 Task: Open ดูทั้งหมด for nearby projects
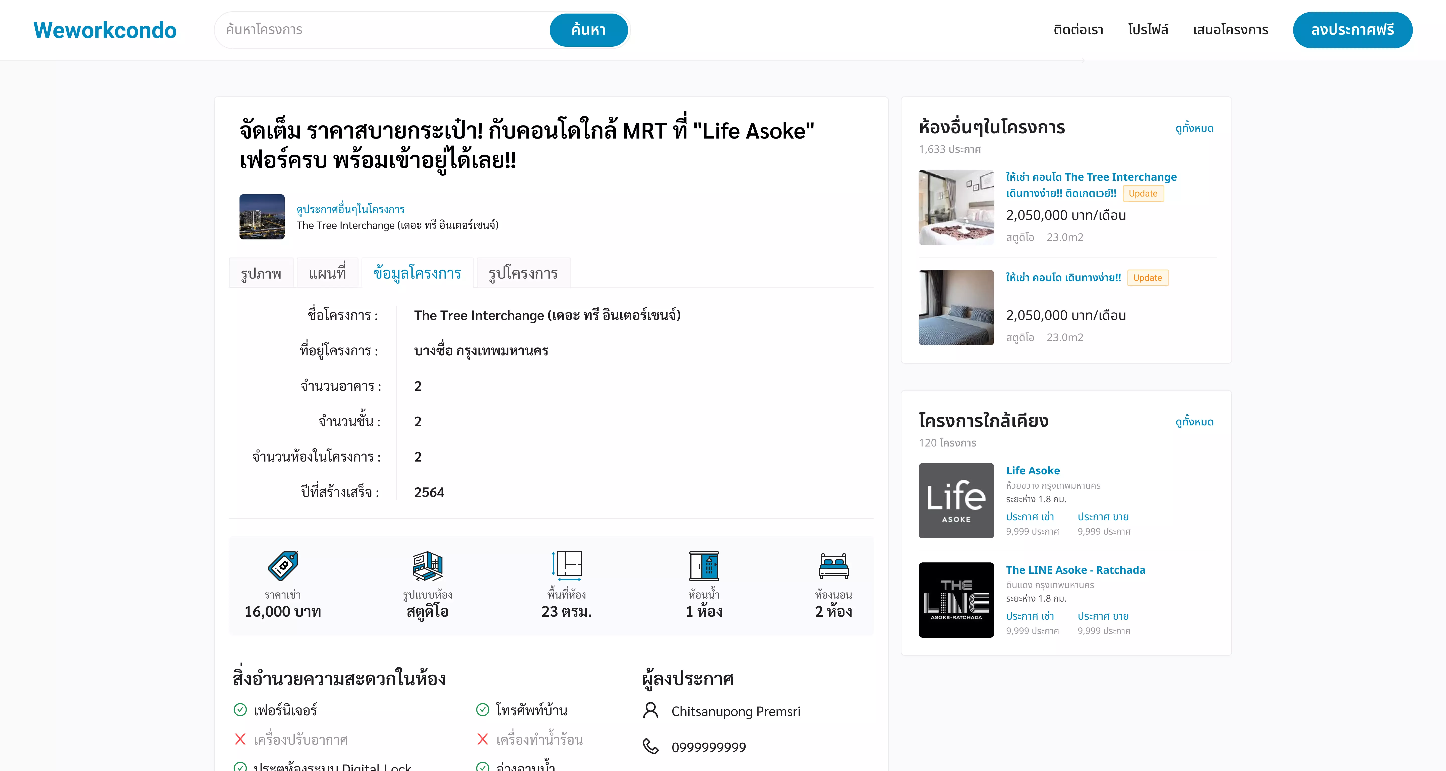point(1194,422)
